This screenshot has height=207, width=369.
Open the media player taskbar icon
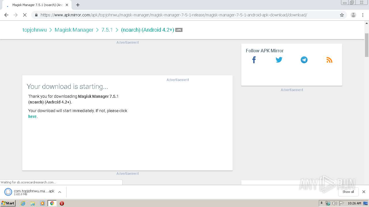click(42, 203)
